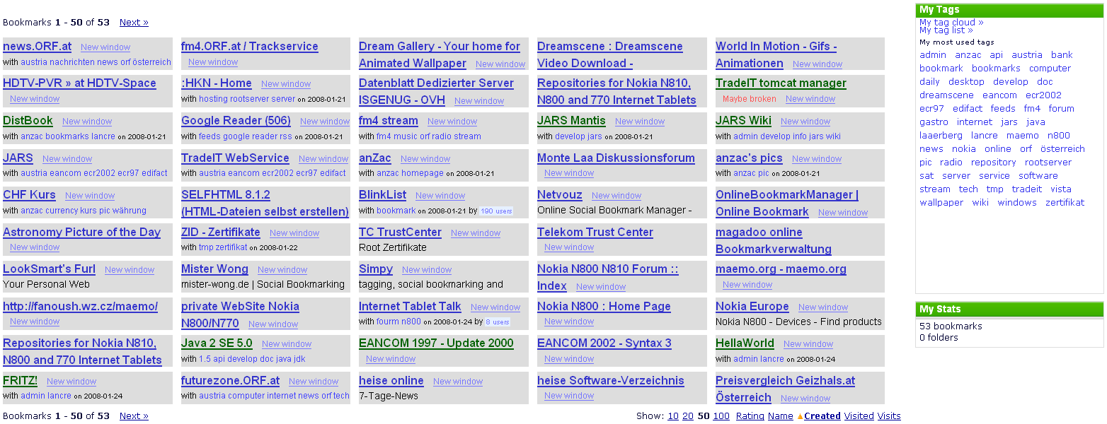Open fm4.ORF.at / Trackservice bookmark
Image resolution: width=1107 pixels, height=424 pixels.
point(250,47)
